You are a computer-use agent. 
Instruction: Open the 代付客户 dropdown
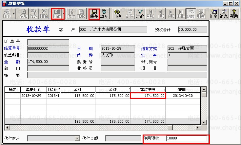77,138
